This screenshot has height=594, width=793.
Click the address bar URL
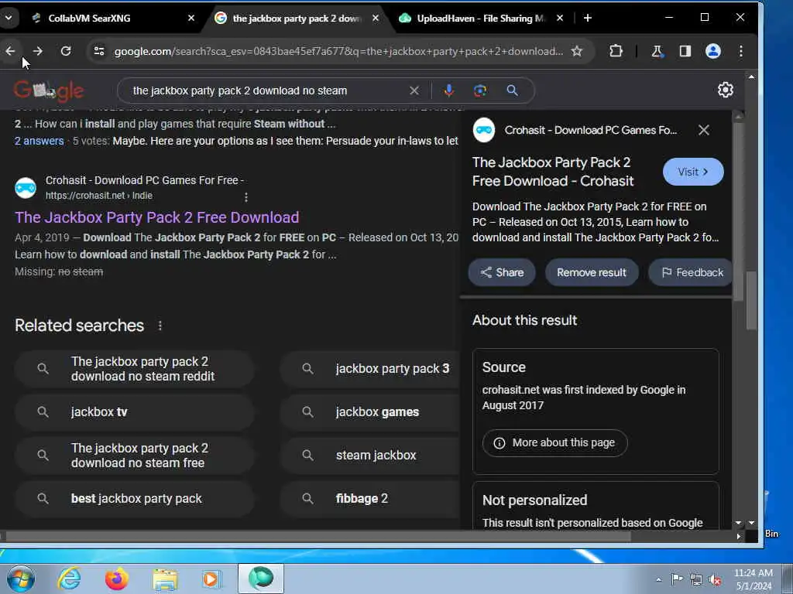[338, 51]
